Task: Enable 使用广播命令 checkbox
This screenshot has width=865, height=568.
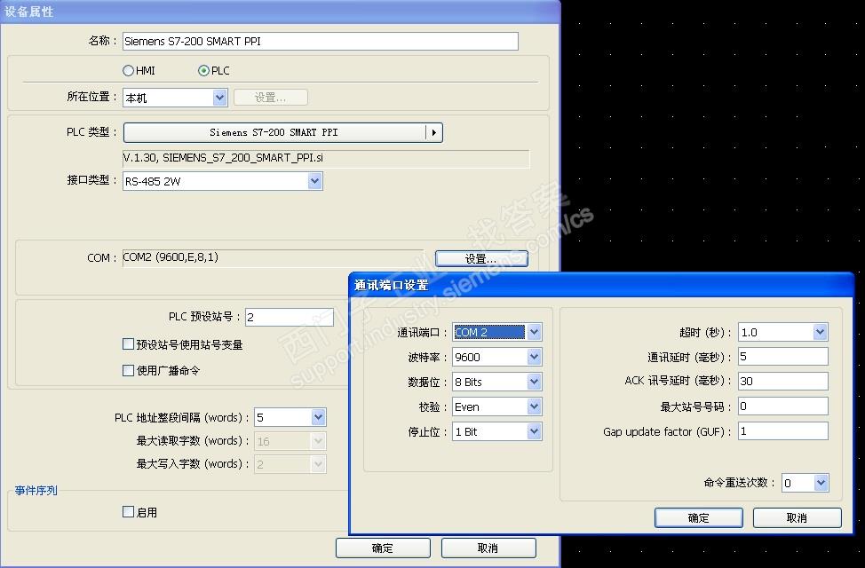Action: click(x=128, y=370)
